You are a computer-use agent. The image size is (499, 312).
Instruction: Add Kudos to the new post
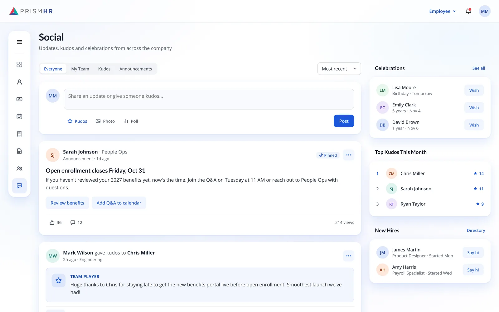pos(77,121)
